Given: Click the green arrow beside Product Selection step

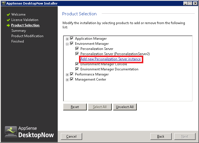Looking at the screenshot, I should [8, 25].
